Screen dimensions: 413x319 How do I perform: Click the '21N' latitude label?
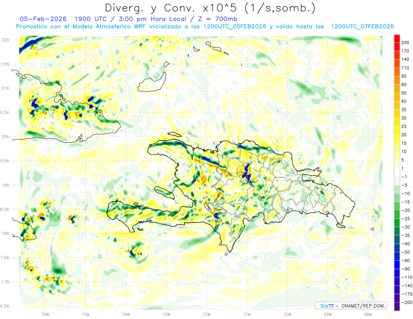4,88
